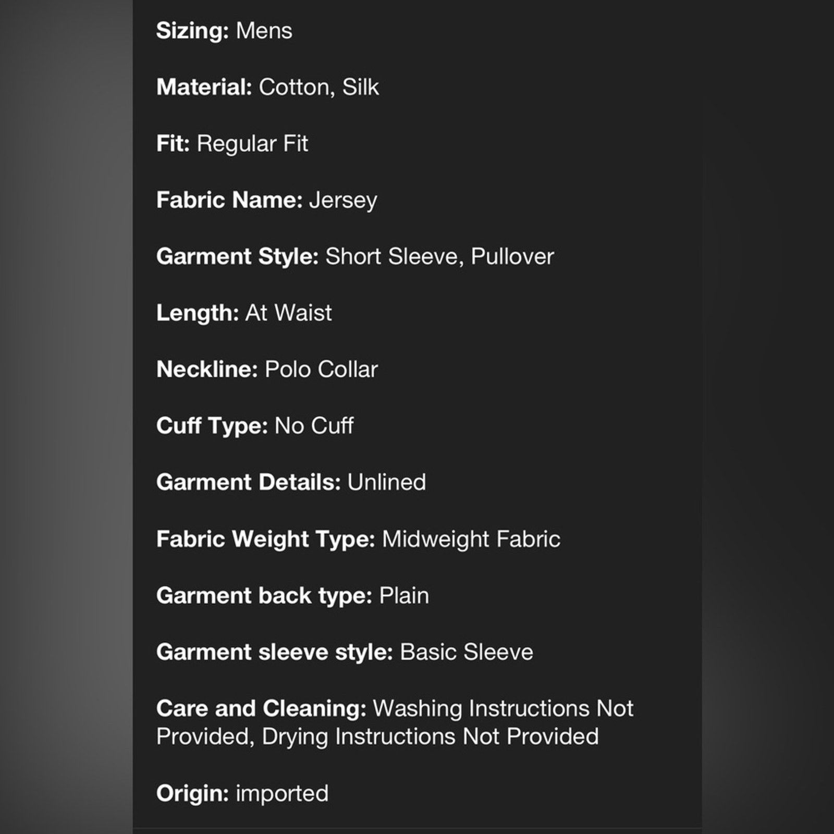Viewport: 834px width, 834px height.
Task: Select the Material: Cotton, Silk line
Action: pos(267,87)
